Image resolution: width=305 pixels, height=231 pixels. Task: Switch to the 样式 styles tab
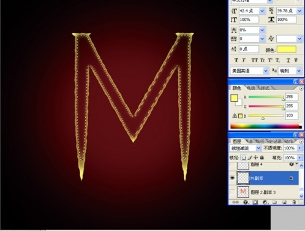265,88
